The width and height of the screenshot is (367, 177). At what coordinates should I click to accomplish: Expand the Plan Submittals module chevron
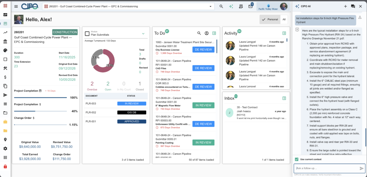pos(143,34)
